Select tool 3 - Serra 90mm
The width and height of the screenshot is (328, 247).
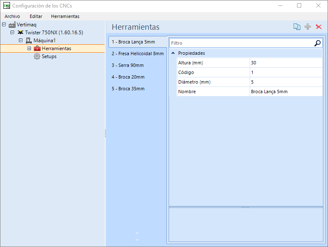pos(137,65)
